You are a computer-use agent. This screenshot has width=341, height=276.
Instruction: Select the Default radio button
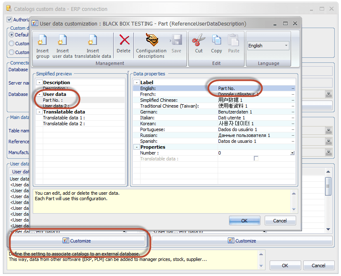(x=12, y=35)
